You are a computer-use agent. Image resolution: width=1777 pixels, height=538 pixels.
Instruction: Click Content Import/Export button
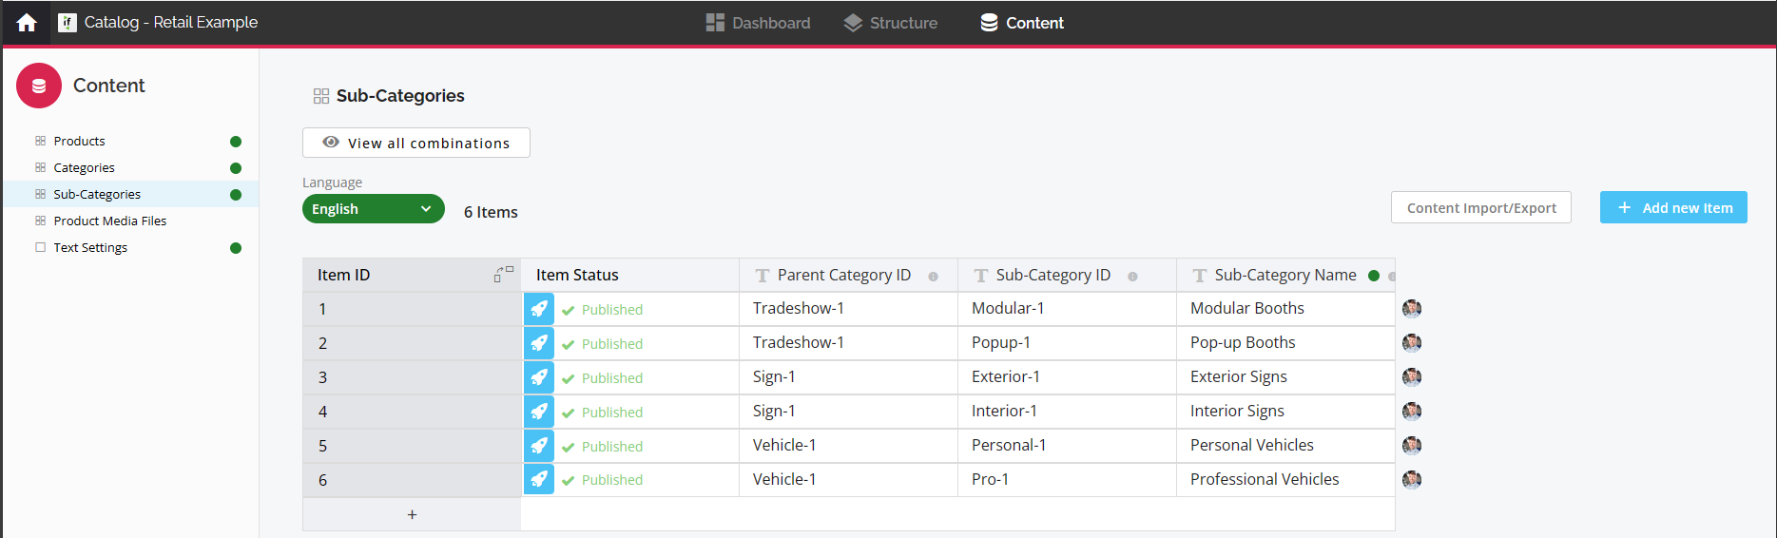click(1480, 208)
